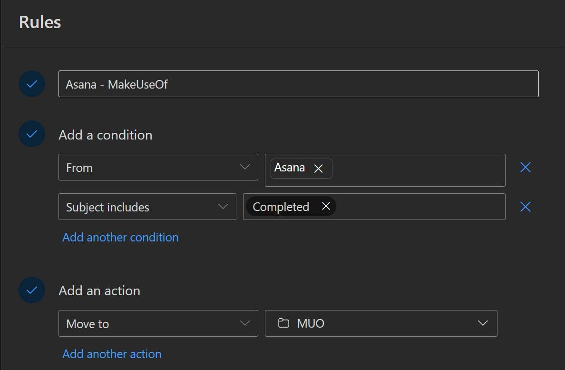Click the checkmark beside Add an action
The height and width of the screenshot is (370, 565).
pyautogui.click(x=32, y=290)
